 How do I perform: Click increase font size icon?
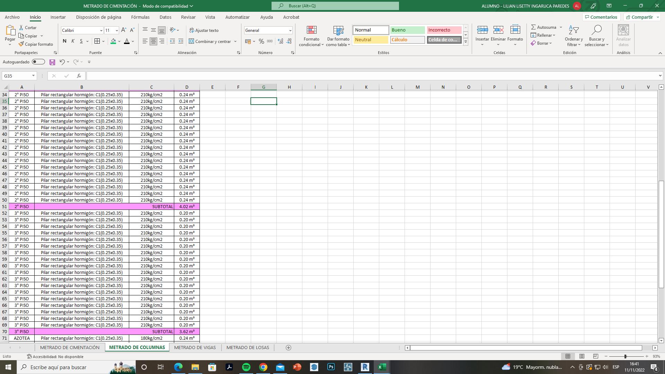point(124,30)
